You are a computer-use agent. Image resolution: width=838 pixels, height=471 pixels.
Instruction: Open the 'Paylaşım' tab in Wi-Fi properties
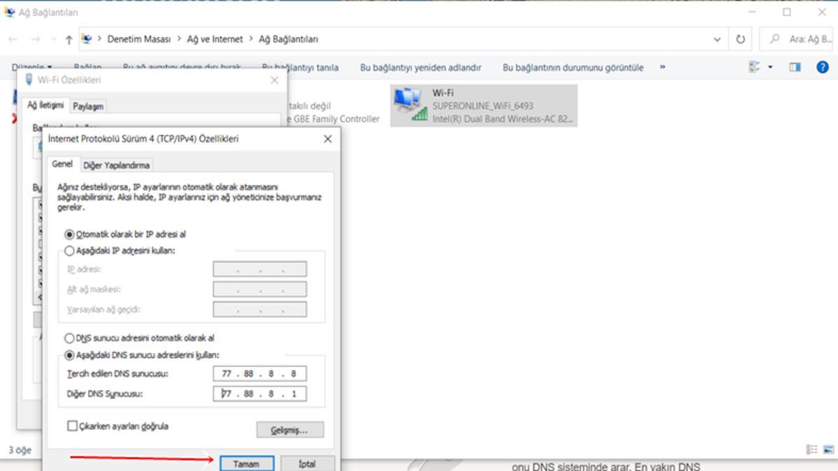tap(88, 106)
